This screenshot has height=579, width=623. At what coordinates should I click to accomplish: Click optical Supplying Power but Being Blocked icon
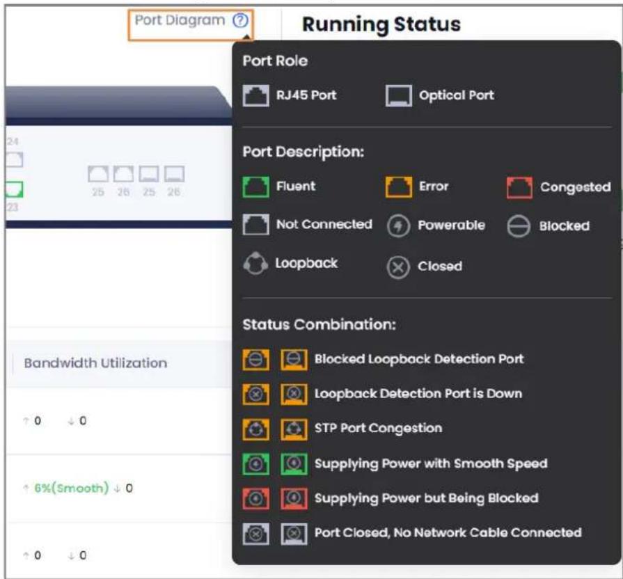pos(294,498)
